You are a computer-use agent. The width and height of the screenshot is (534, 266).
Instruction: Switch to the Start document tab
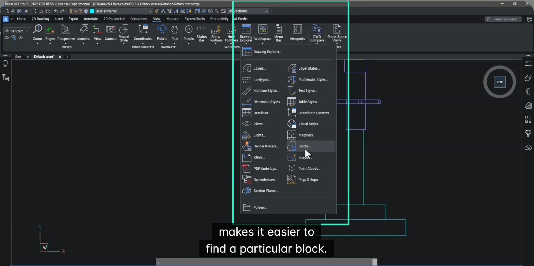point(18,57)
